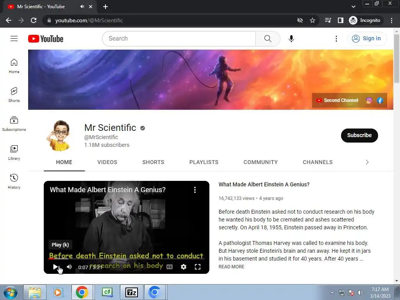The image size is (400, 300).
Task: Mute tab via speaker icon on tab
Action: click(x=82, y=7)
